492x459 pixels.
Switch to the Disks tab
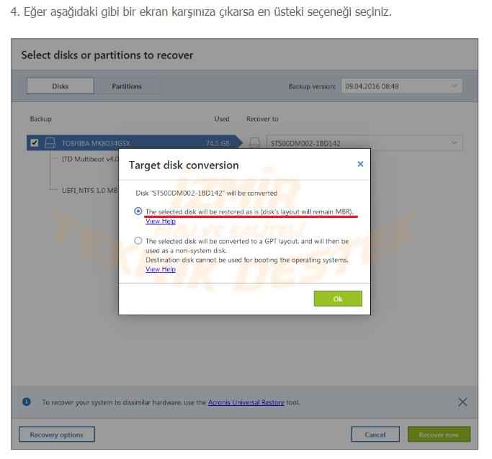tap(61, 86)
